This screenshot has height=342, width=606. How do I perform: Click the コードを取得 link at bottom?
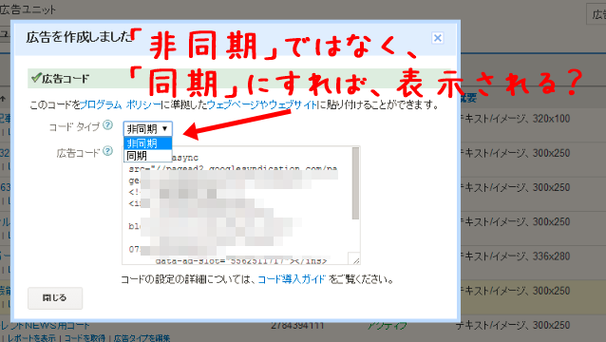[x=85, y=338]
